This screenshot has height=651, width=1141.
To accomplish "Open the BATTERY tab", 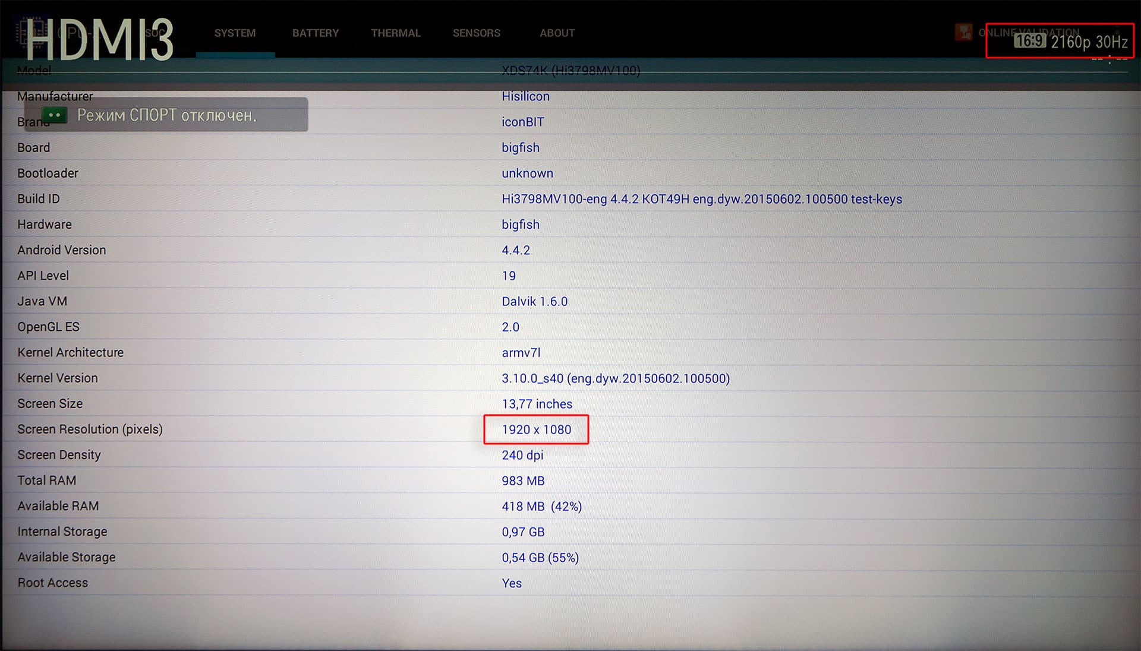I will click(315, 33).
